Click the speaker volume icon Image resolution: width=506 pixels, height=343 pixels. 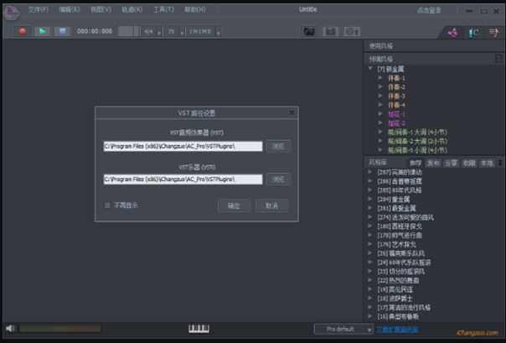tap(10, 329)
